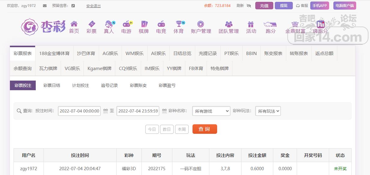Switch to 彩票账变 sub-tab
The width and height of the screenshot is (370, 175).
click(x=138, y=85)
